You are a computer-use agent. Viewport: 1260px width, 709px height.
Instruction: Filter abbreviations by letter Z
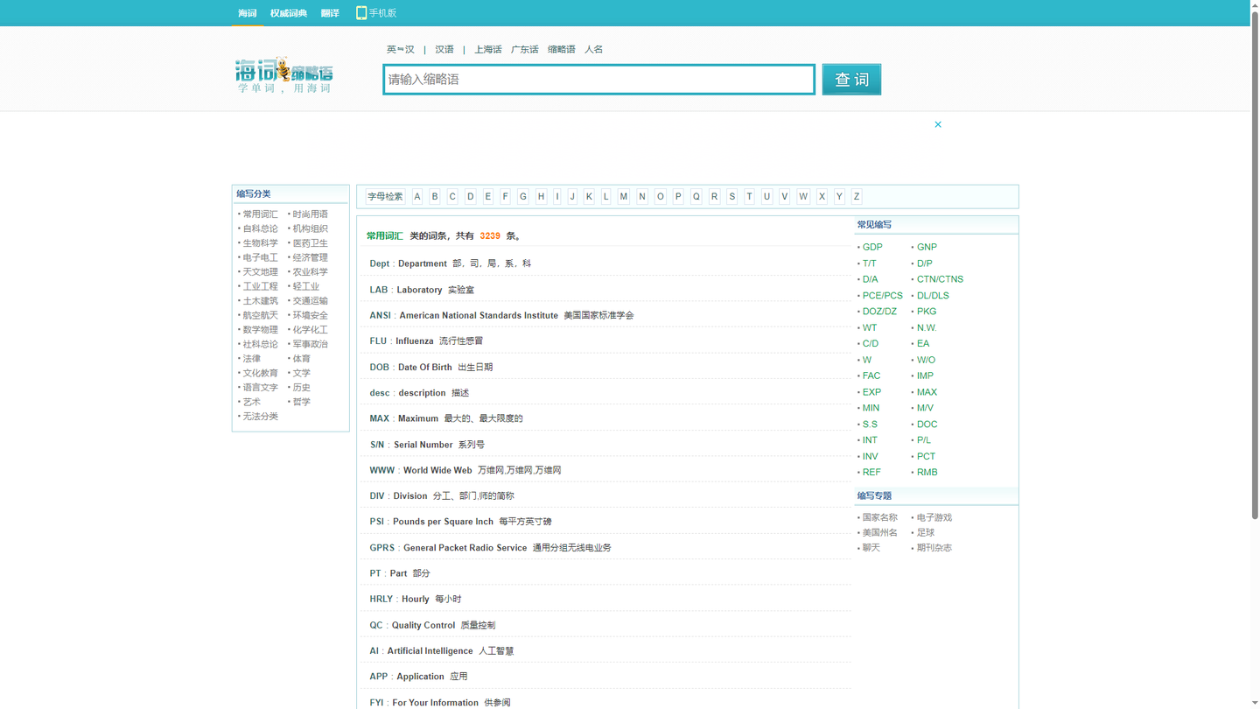857,197
